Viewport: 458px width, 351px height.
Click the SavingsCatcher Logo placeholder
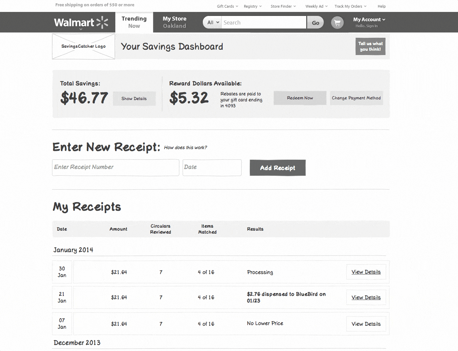[84, 46]
